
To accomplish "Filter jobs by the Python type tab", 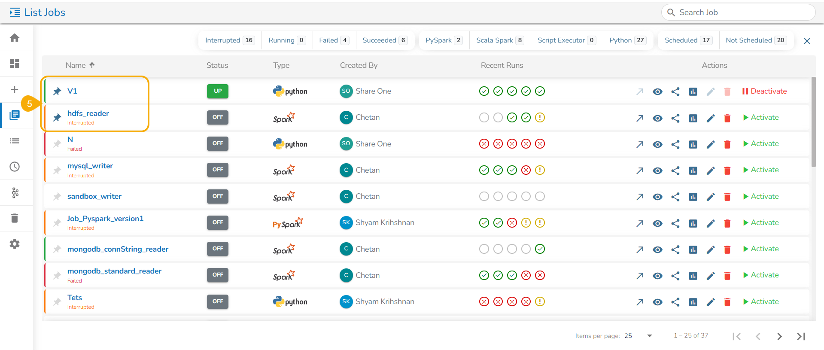I will [628, 40].
